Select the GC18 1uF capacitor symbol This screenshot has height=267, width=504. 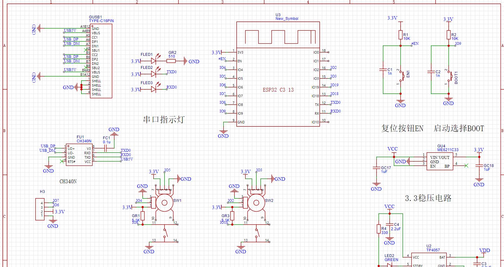click(x=479, y=166)
